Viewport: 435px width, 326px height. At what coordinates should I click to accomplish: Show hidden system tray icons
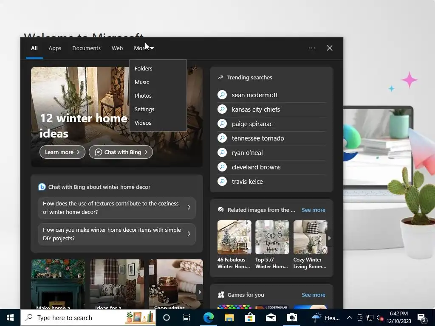coord(350,318)
